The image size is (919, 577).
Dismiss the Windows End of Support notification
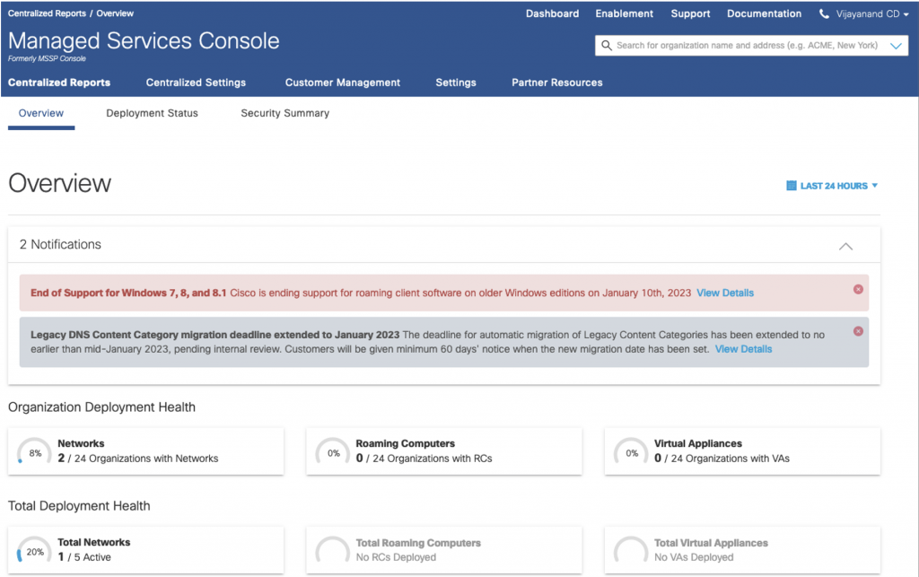858,289
